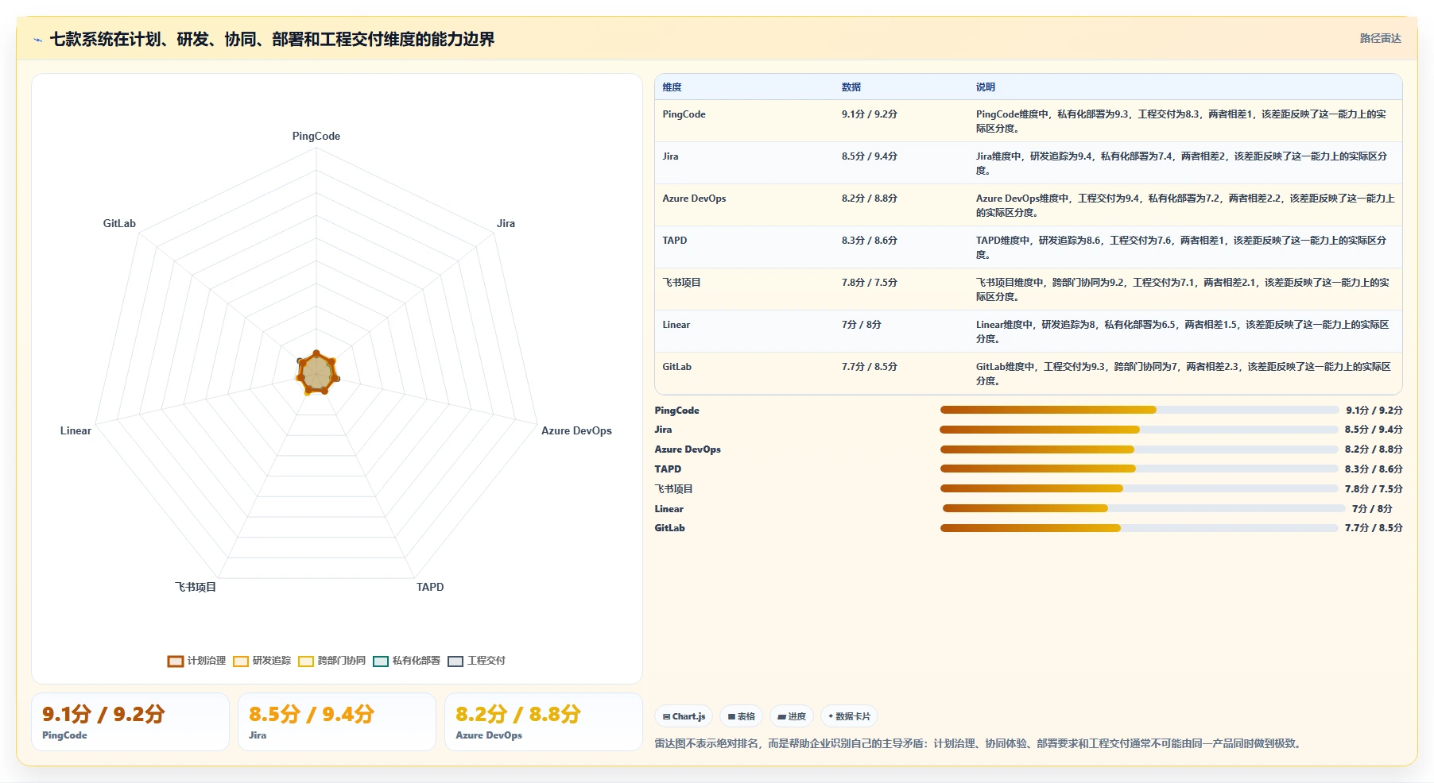
Task: Toggle the 工程交付 legend swatch
Action: coord(455,661)
